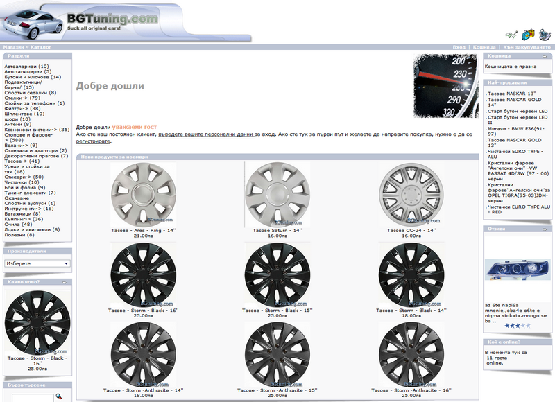The width and height of the screenshot is (555, 402).
Task: Open the Бутони и ключове category
Action: 33,77
